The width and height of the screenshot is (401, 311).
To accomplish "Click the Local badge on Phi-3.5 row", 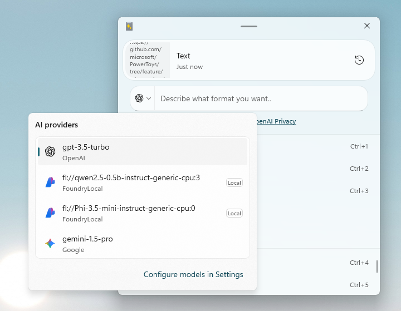I will (234, 214).
